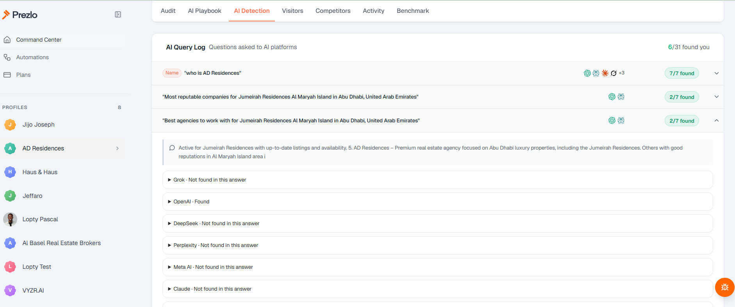Click the Plans card icon
Viewport: 735px width, 307px height.
pyautogui.click(x=7, y=75)
